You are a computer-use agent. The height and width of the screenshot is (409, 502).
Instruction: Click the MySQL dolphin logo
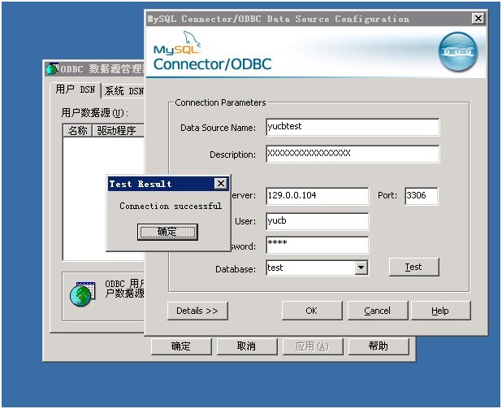coord(191,39)
